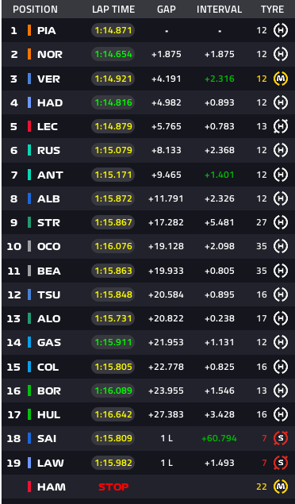Screen dimensions: 295x504
Task: Click the medium tyre icon for HAM
Action: (x=281, y=487)
